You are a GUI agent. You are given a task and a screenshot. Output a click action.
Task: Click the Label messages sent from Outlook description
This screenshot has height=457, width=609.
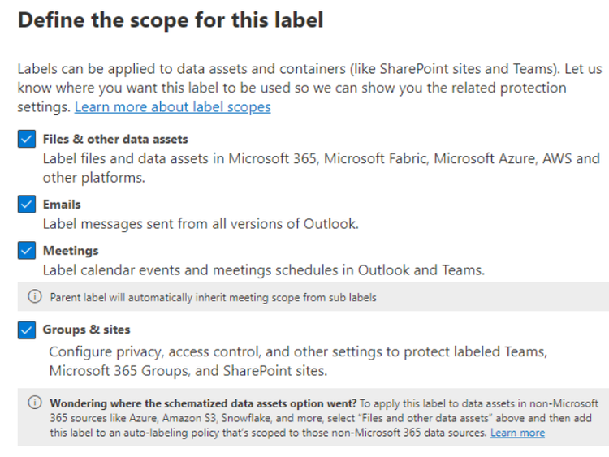tap(200, 223)
